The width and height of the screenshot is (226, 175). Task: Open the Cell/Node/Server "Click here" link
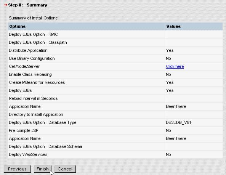coord(175,66)
